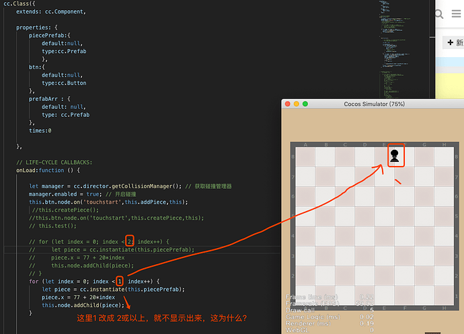464x334 pixels.
Task: Click 'Game Logic (ms)' stat in simulator
Action: (313, 317)
